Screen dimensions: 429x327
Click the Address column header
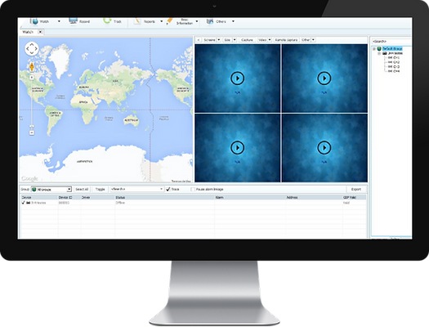(314, 197)
